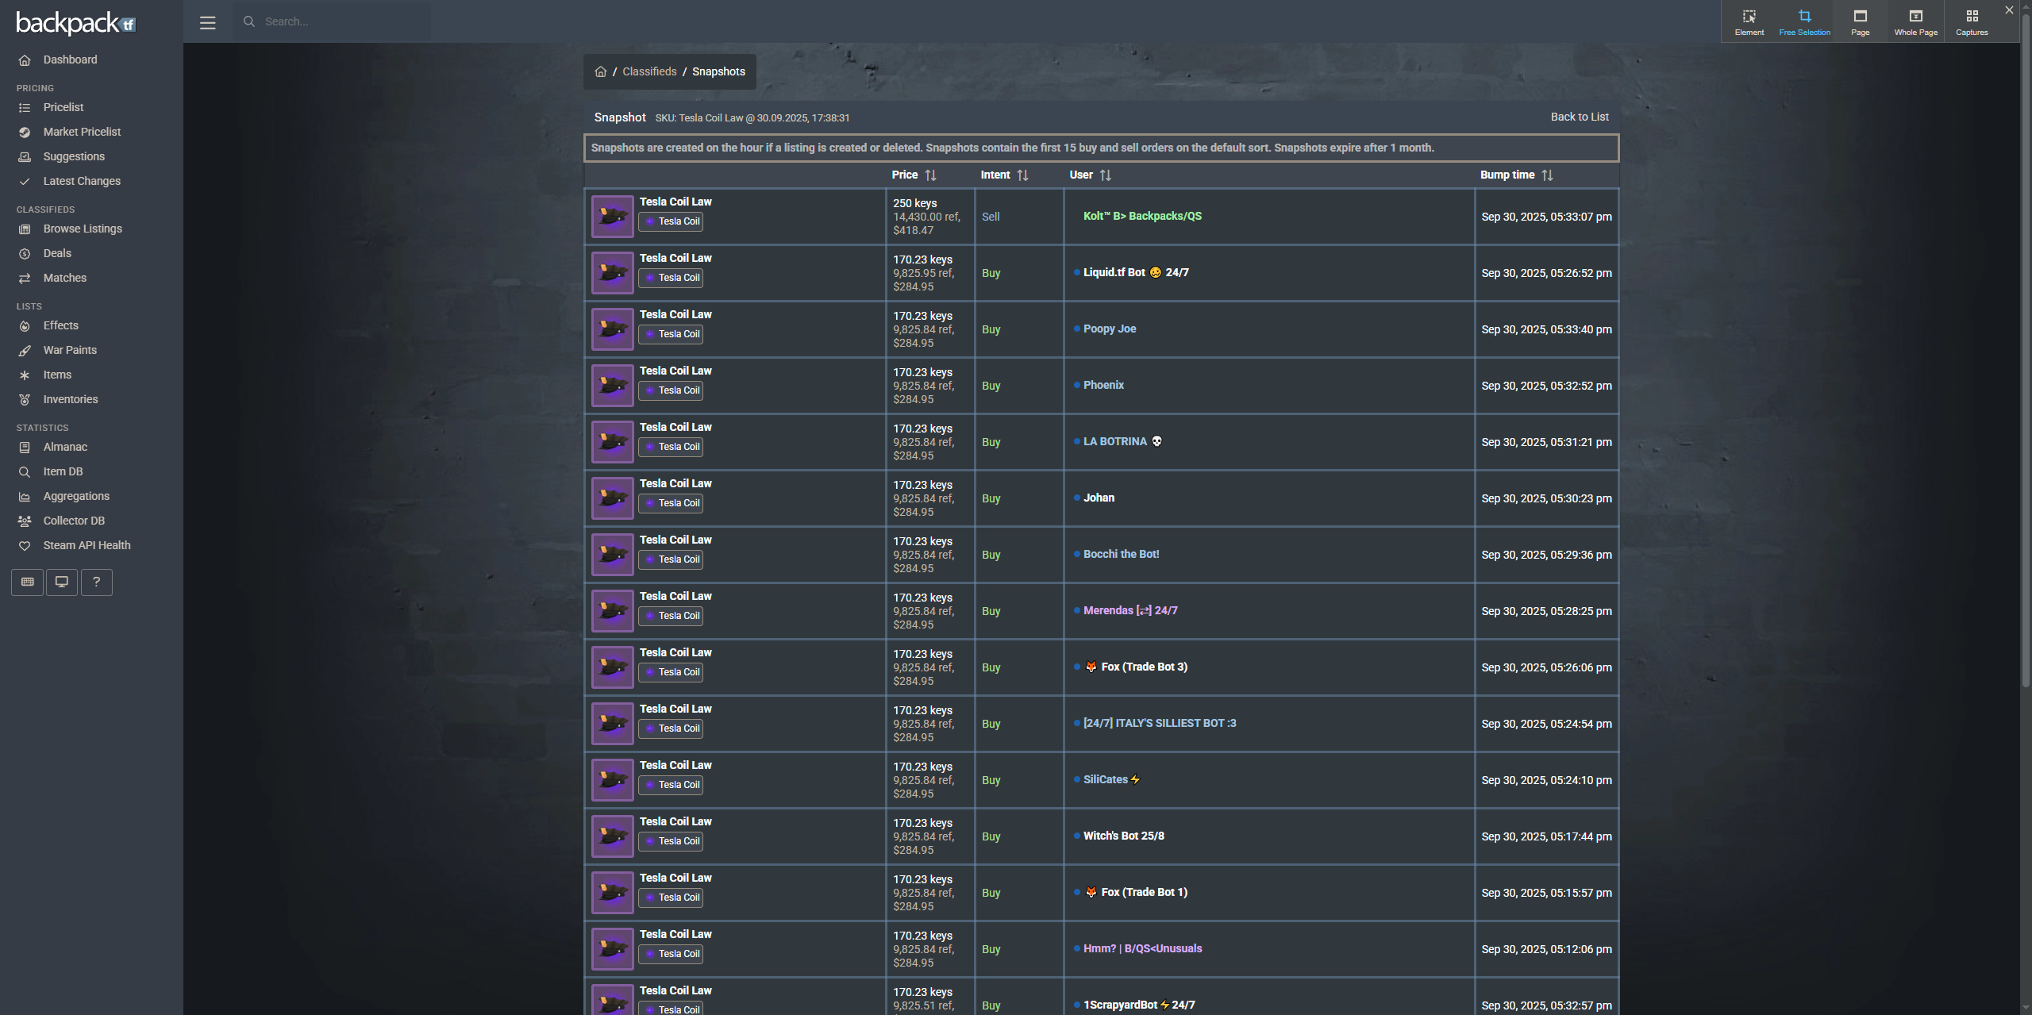Screen dimensions: 2032x1015
Task: Choose the Whole Page capture option
Action: point(1915,21)
